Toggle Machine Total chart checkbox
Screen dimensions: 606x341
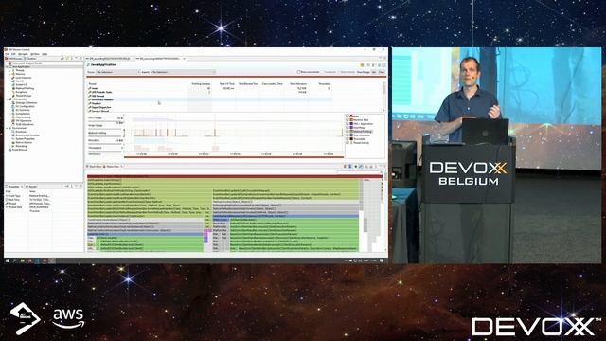click(x=348, y=120)
